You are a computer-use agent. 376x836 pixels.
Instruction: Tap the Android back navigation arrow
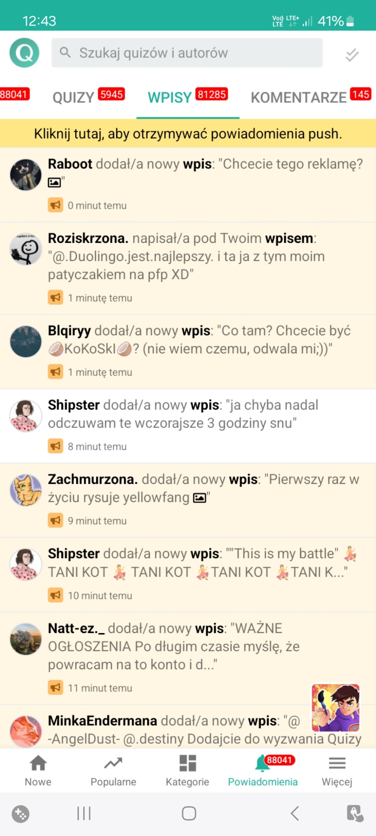295,813
